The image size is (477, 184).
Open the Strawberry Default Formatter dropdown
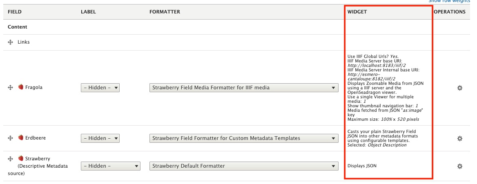tap(244, 166)
